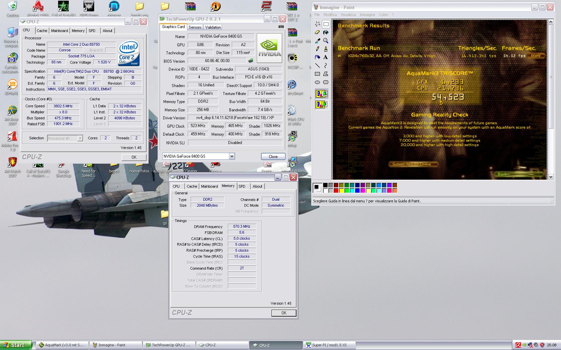This screenshot has width=561, height=350.
Task: Choose the Brush tool in Paint
Action: pyautogui.click(x=326, y=49)
